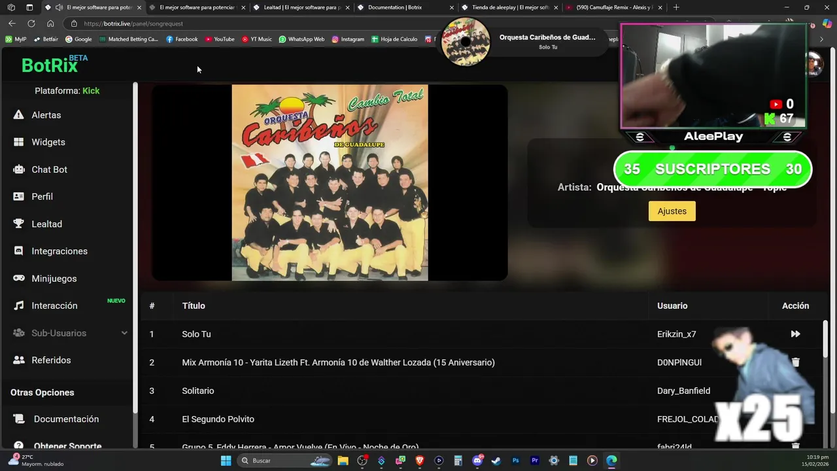Open File Explorer from the taskbar
The image size is (837, 471).
343,461
